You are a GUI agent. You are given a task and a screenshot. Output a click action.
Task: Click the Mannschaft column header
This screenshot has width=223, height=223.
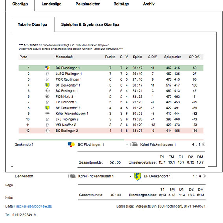[64, 57]
